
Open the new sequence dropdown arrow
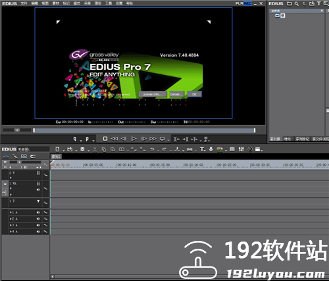[63, 151]
